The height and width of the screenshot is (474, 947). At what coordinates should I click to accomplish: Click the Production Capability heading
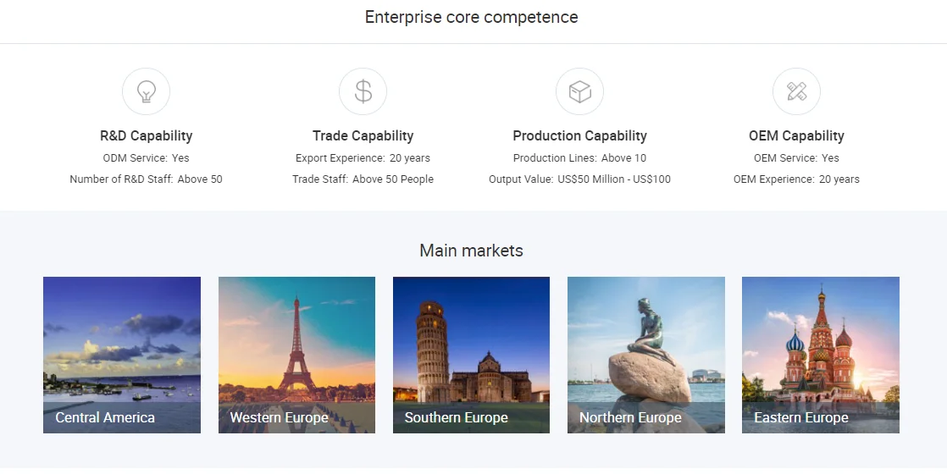[x=579, y=135]
